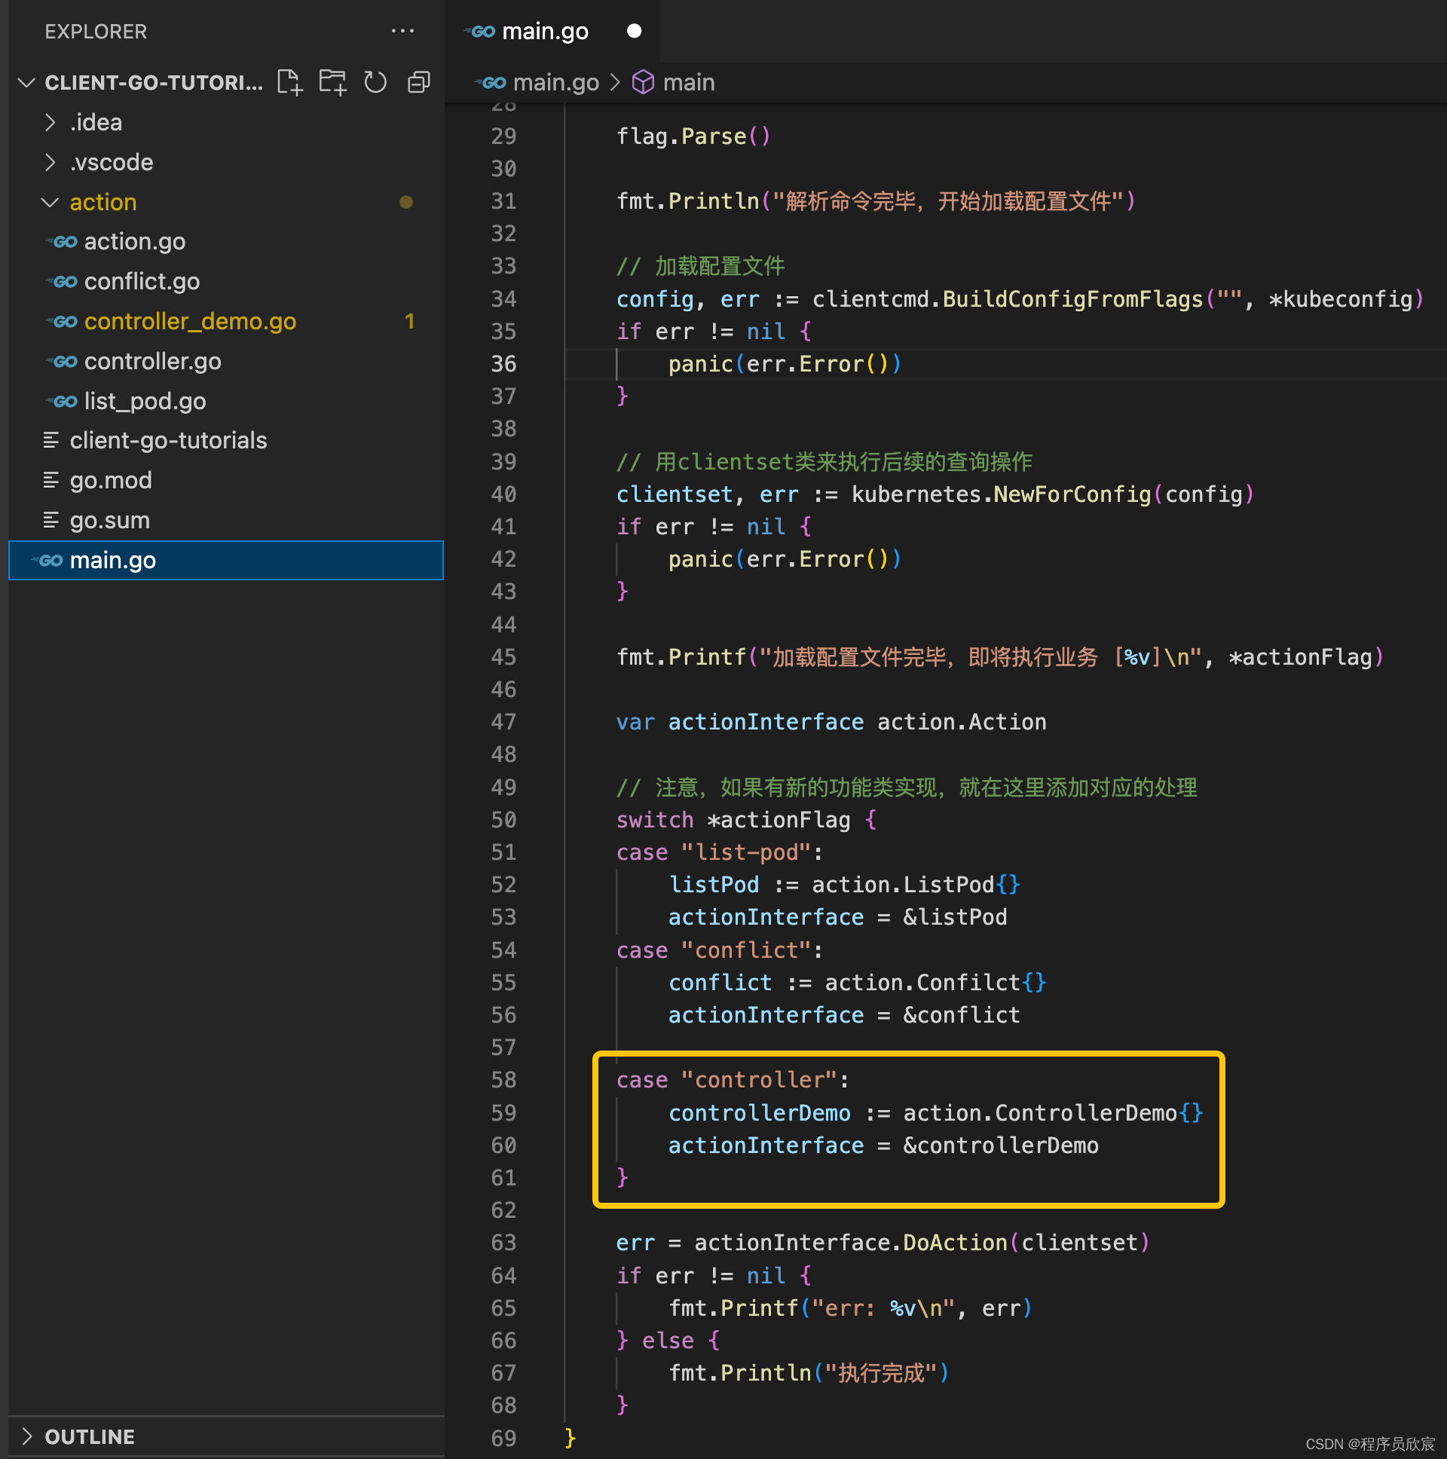Click the problem count badge on controller_demo.go

pyautogui.click(x=409, y=322)
